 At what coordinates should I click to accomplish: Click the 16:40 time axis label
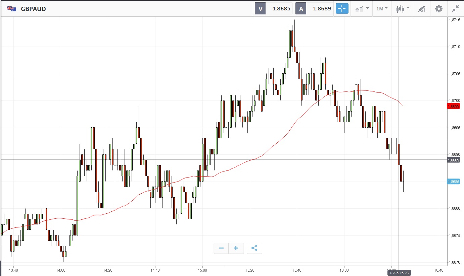click(x=438, y=270)
